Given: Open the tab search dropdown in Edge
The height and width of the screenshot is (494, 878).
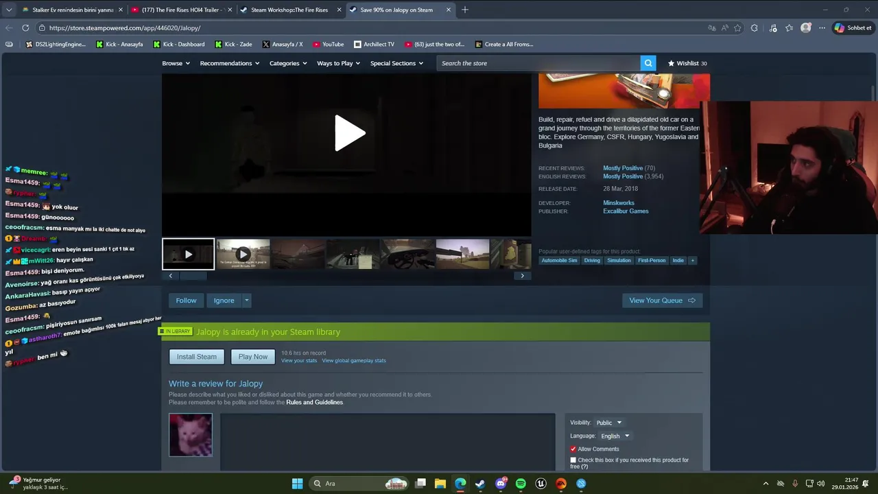Looking at the screenshot, I should [x=9, y=10].
